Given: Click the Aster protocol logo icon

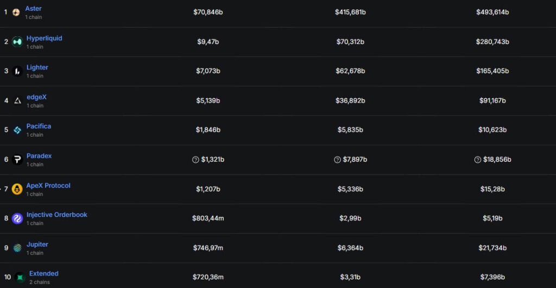Looking at the screenshot, I should click(x=16, y=12).
